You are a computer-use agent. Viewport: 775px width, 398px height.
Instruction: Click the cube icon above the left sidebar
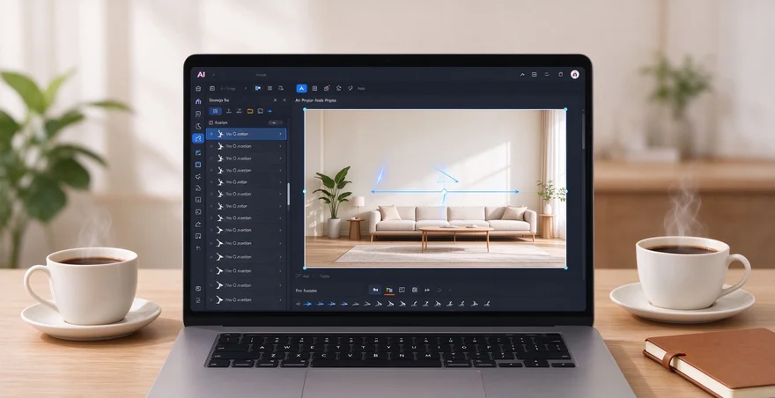(198, 89)
